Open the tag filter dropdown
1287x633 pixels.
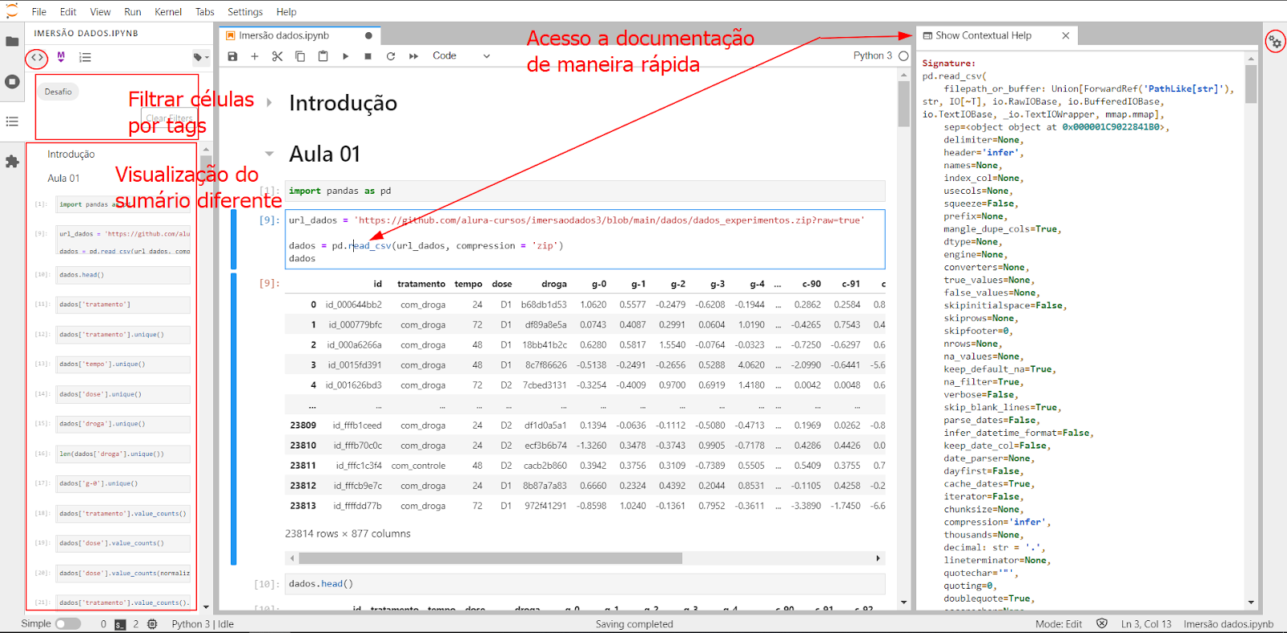click(200, 57)
